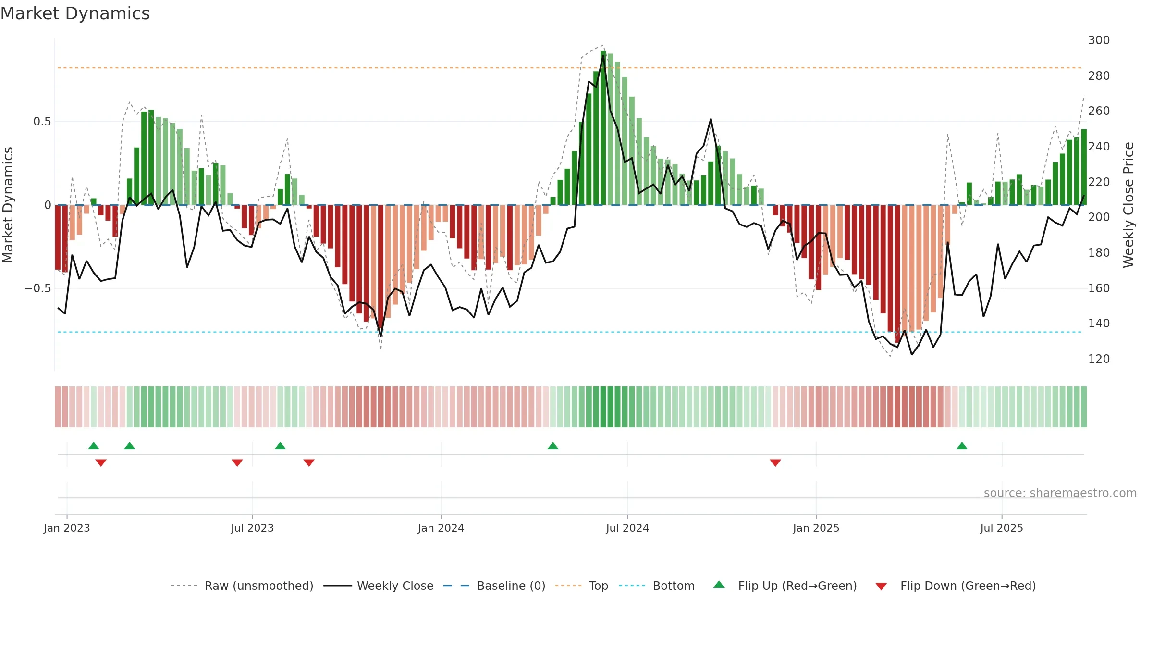Select the first Flip Down marker in early 2023
The image size is (1153, 649).
pos(101,463)
